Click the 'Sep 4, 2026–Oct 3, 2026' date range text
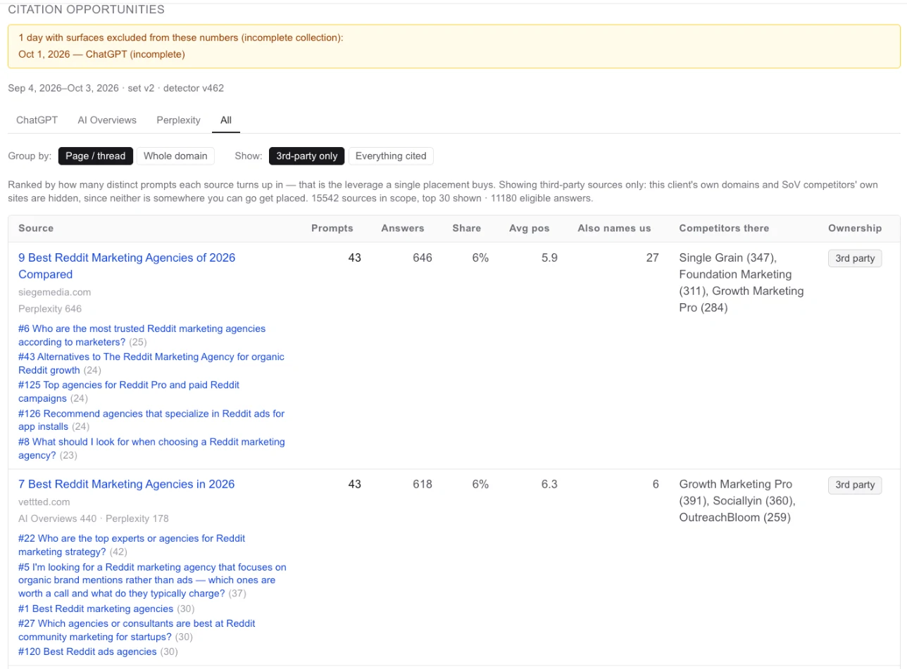907x669 pixels. (x=63, y=88)
